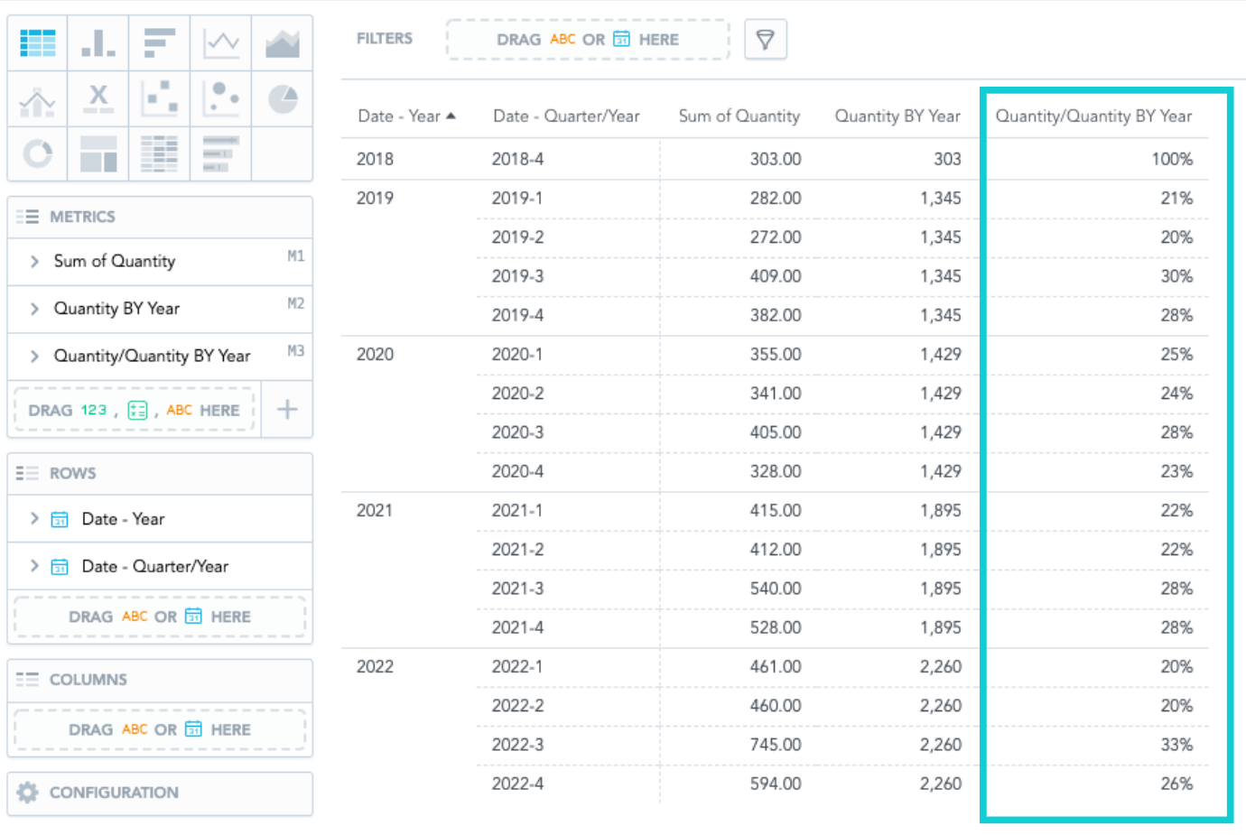
Task: Select the scatter plot chart icon
Action: click(160, 98)
